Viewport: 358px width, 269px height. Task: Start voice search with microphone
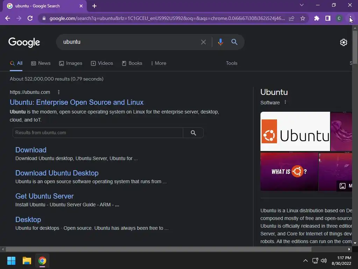coord(220,42)
